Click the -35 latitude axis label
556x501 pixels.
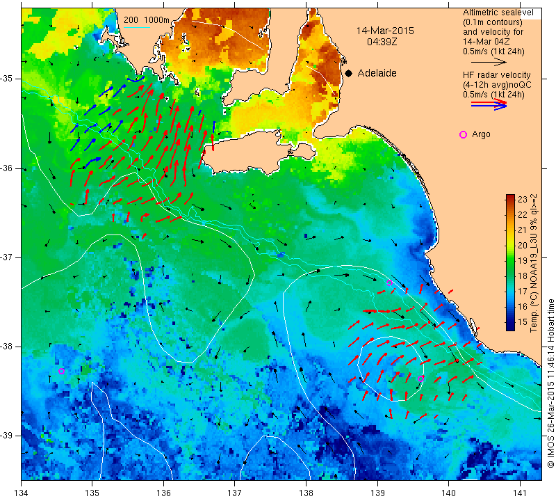8,79
